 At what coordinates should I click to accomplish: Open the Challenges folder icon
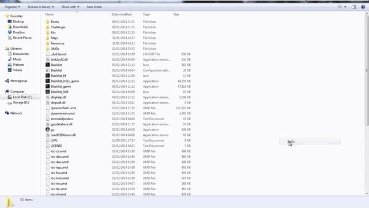pyautogui.click(x=47, y=27)
